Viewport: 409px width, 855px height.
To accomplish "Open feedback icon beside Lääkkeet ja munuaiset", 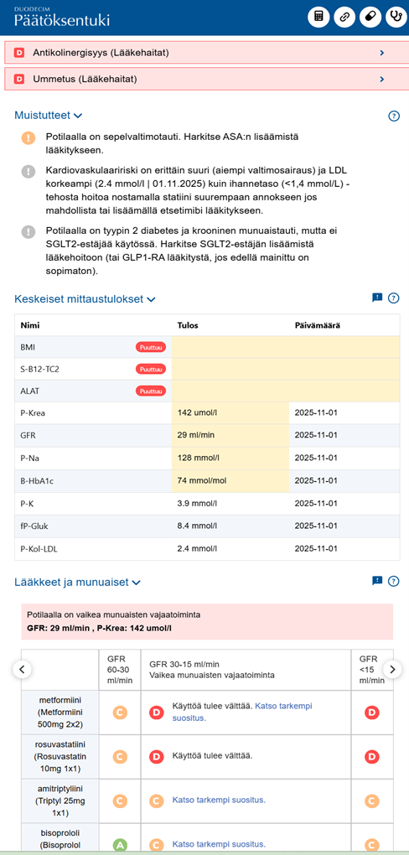I will 377,581.
